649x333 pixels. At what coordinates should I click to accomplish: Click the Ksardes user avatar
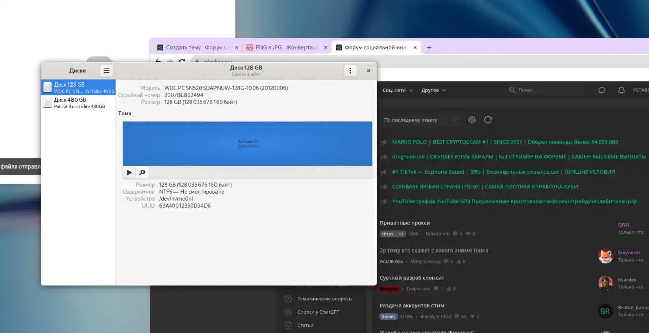point(605,283)
